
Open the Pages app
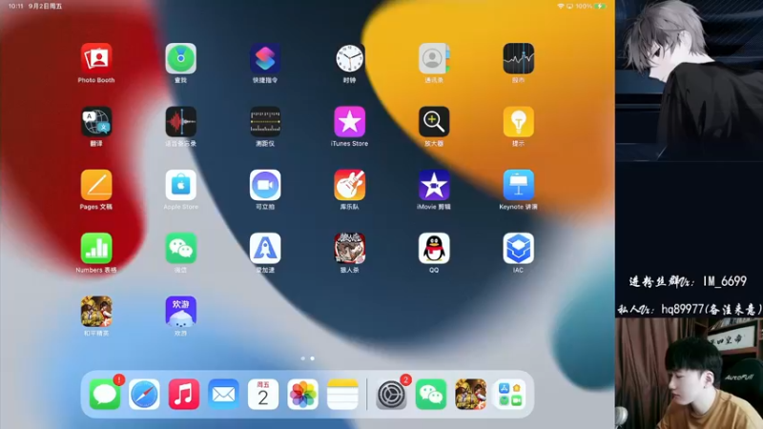pyautogui.click(x=96, y=185)
